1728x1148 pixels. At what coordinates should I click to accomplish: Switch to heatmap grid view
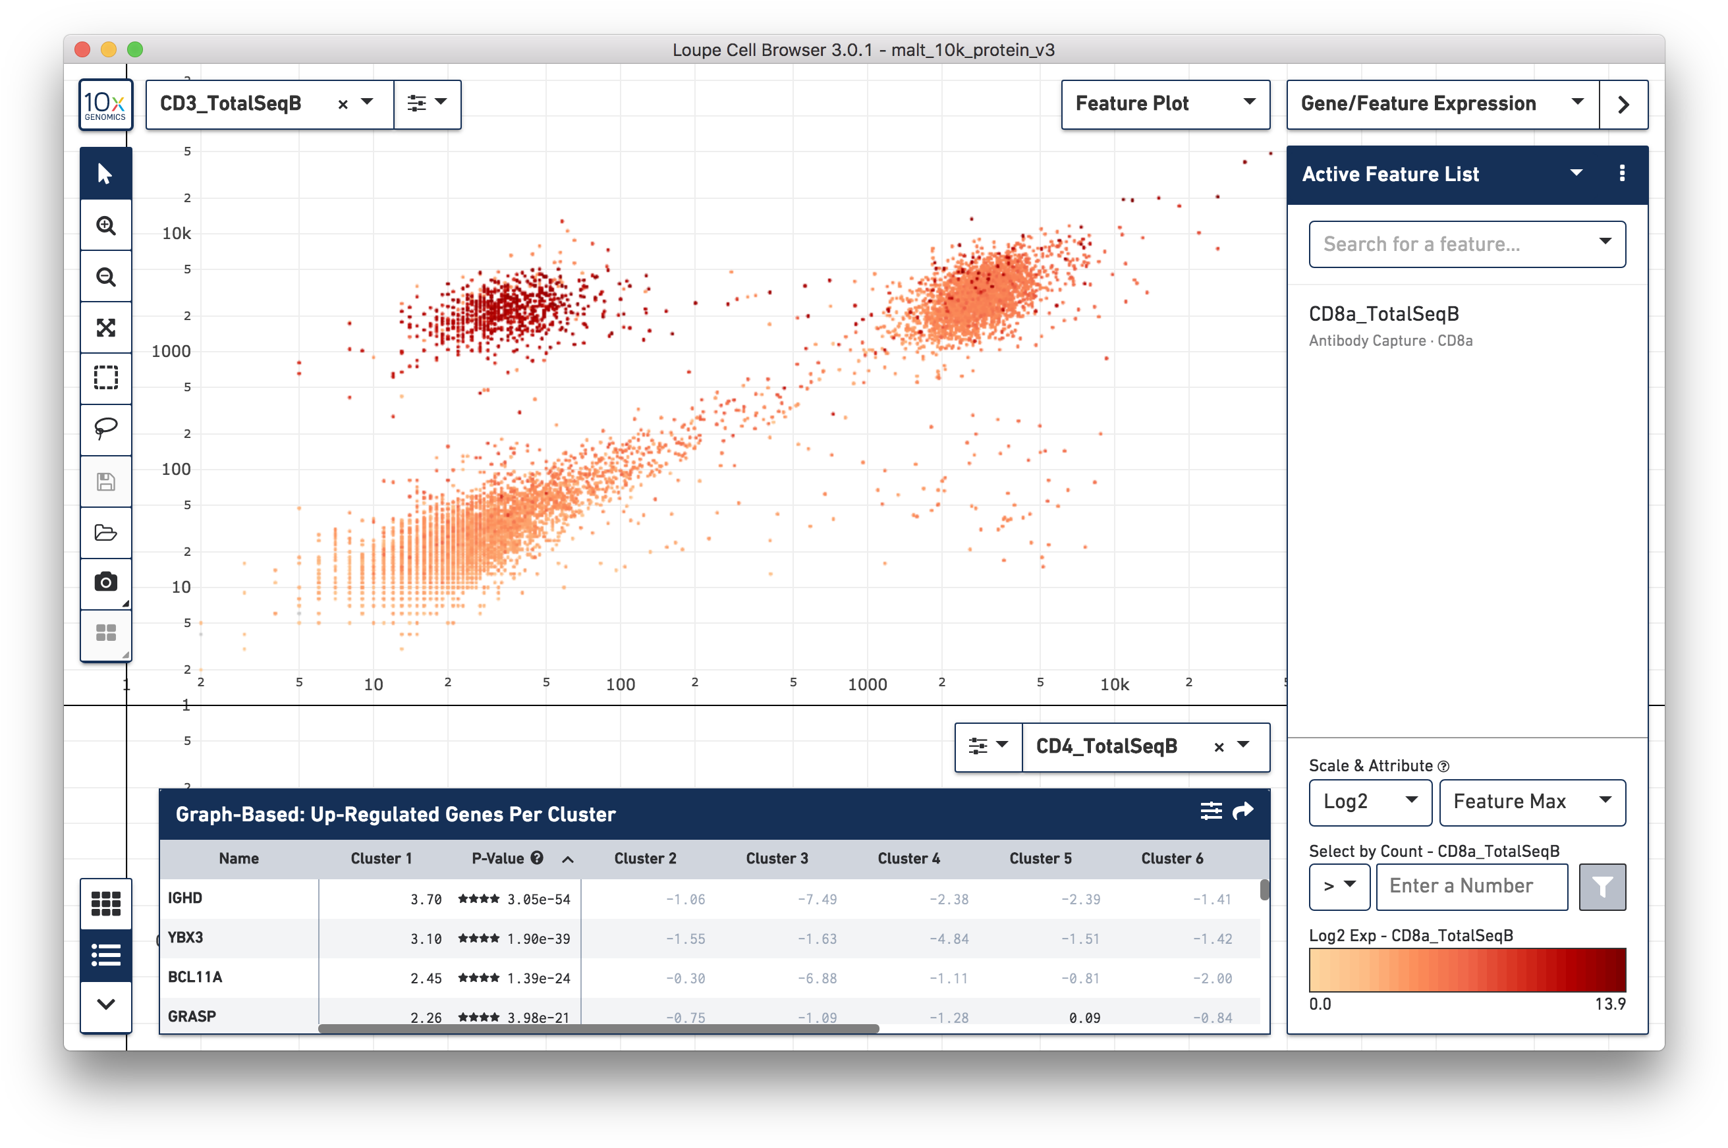pos(105,904)
